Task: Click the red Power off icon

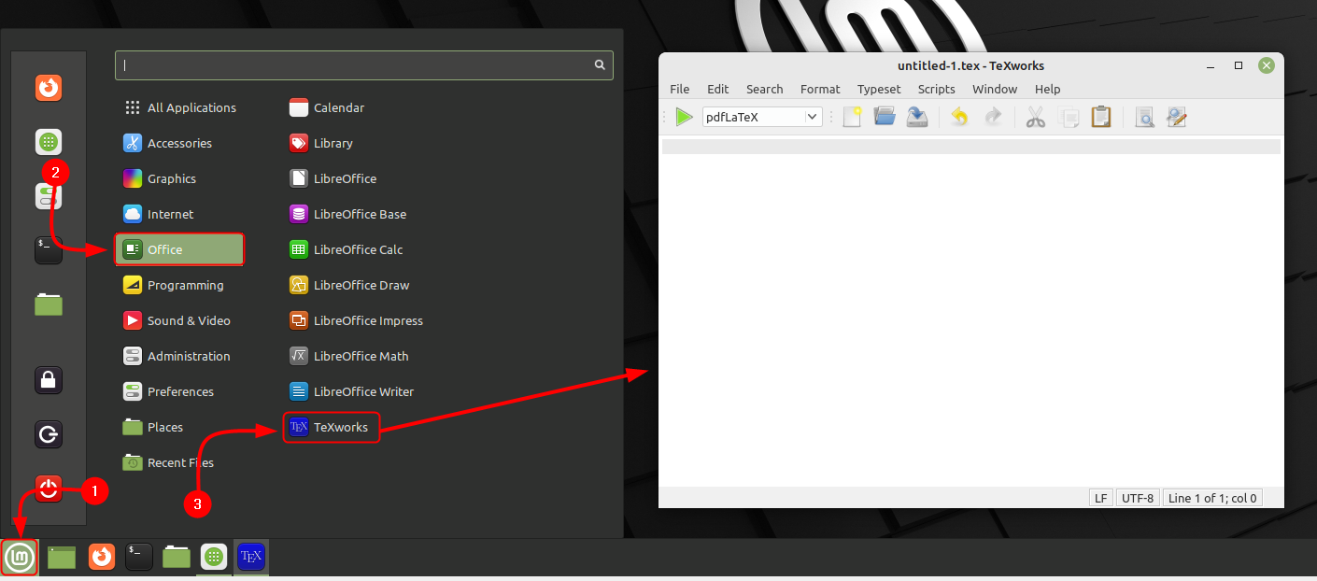Action: pos(49,489)
